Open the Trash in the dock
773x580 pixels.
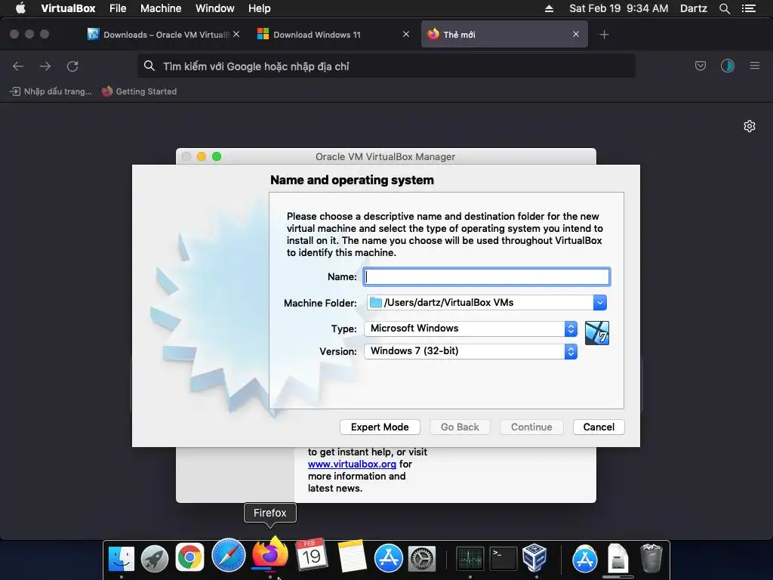[651, 558]
